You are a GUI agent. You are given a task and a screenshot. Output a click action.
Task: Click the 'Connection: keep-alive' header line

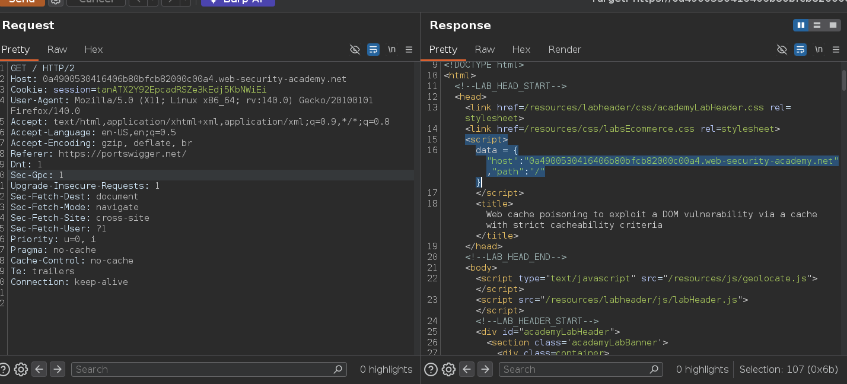(69, 282)
